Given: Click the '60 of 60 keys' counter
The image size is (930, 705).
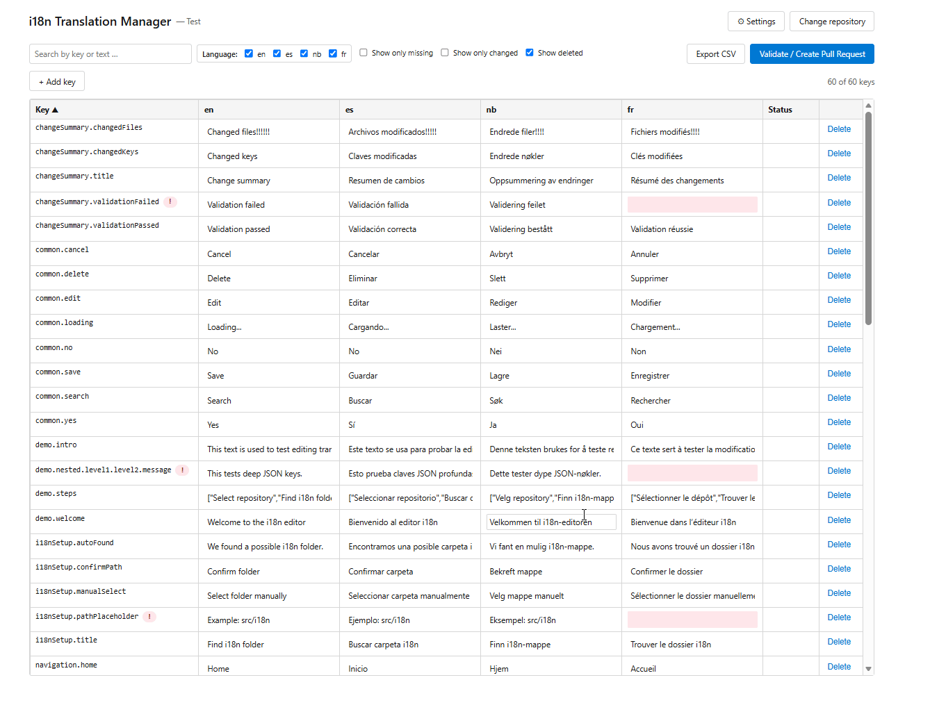Looking at the screenshot, I should click(851, 82).
